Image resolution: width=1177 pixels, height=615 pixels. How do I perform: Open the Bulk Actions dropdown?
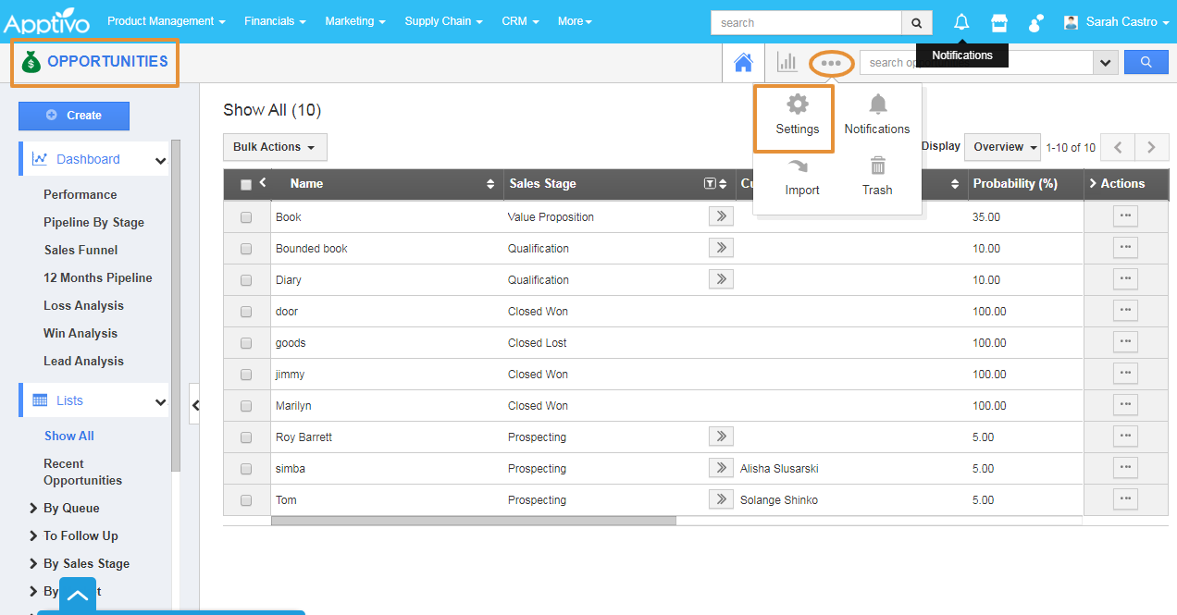pyautogui.click(x=274, y=147)
